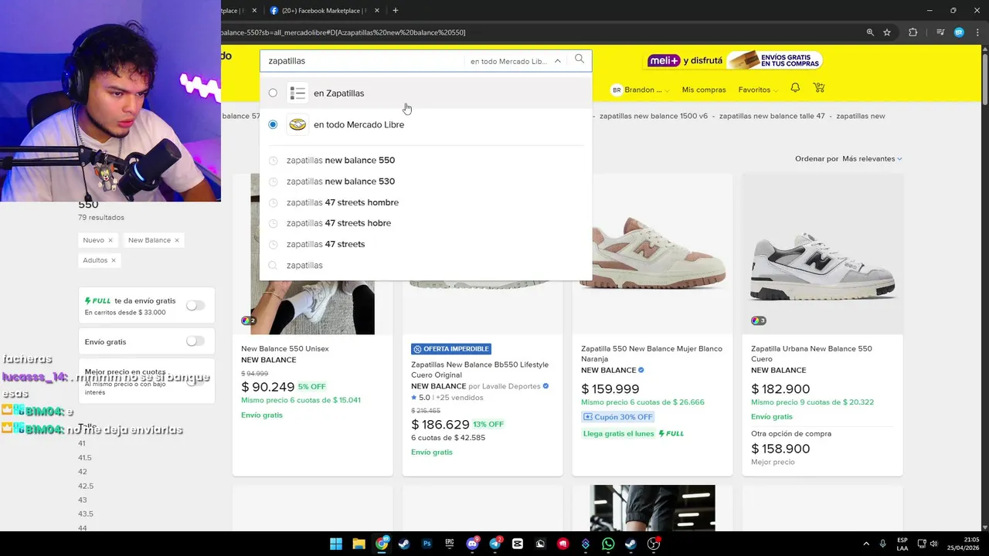This screenshot has width=989, height=556.
Task: Bookmark this page with the star icon
Action: 887,32
